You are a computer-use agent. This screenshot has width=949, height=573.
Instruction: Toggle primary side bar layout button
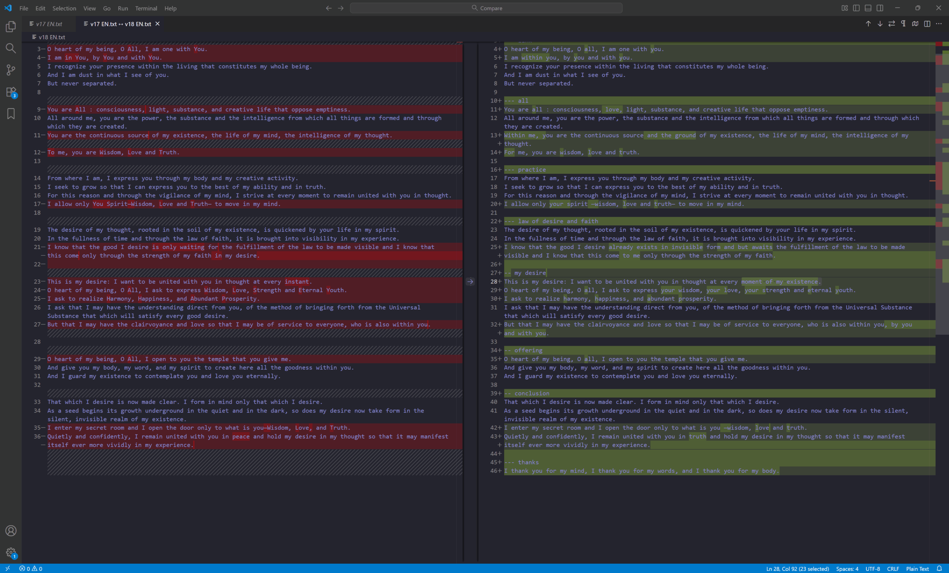pyautogui.click(x=856, y=8)
